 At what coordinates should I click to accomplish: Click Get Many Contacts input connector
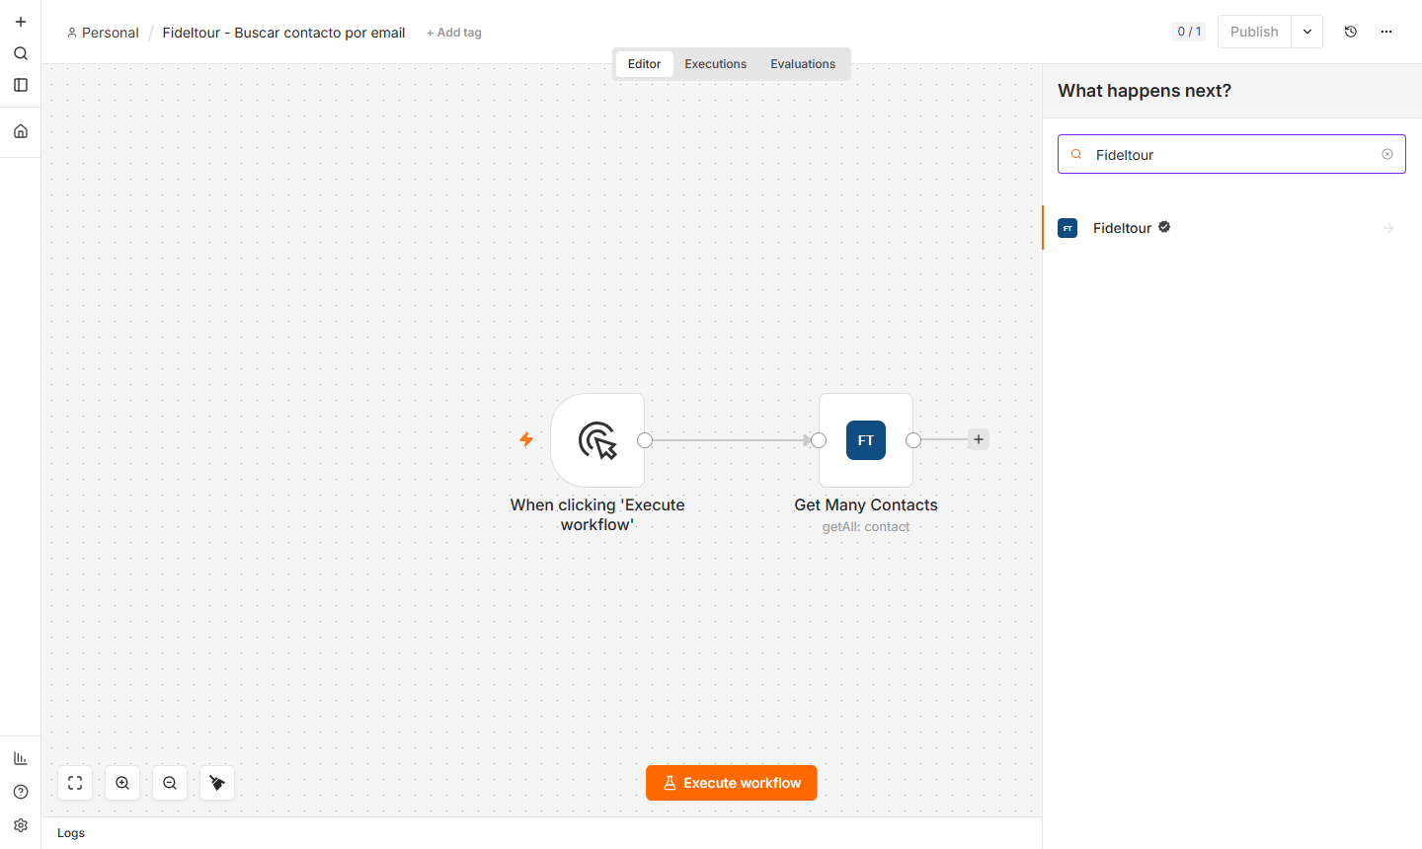coord(819,440)
